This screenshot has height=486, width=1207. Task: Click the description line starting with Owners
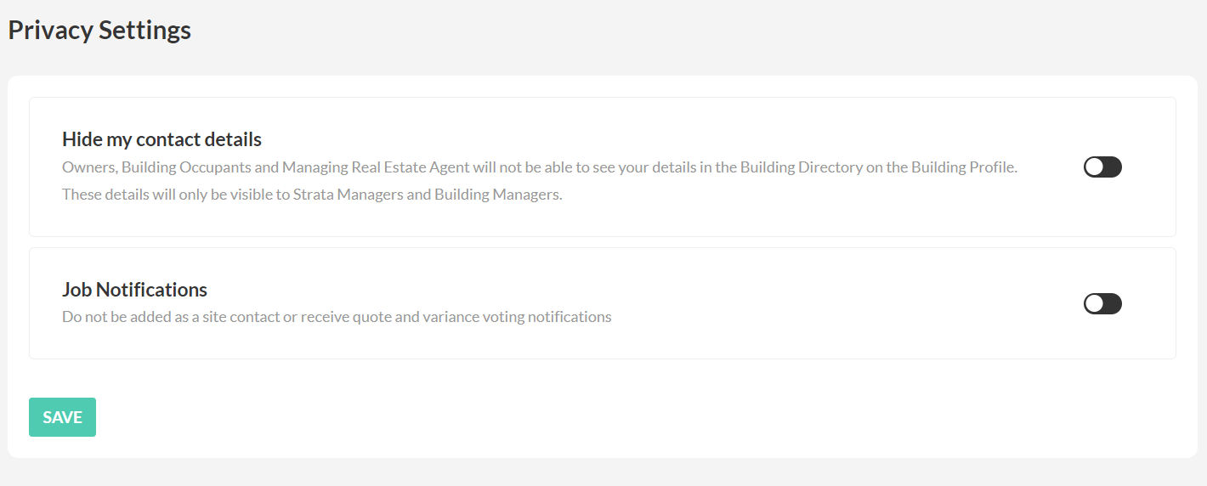click(x=540, y=167)
